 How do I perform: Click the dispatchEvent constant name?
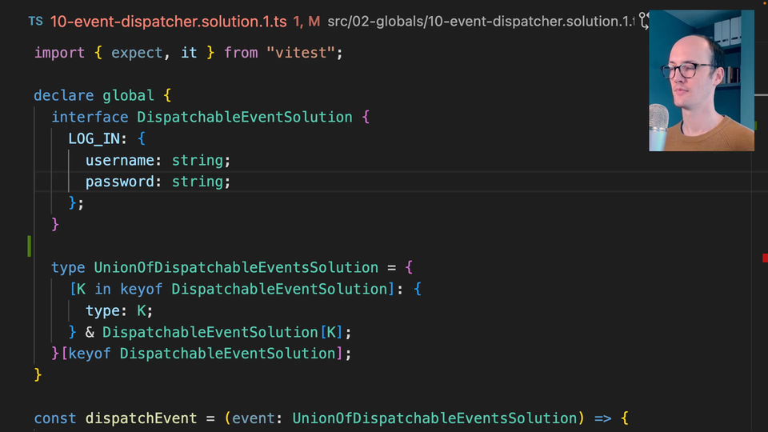coord(141,418)
